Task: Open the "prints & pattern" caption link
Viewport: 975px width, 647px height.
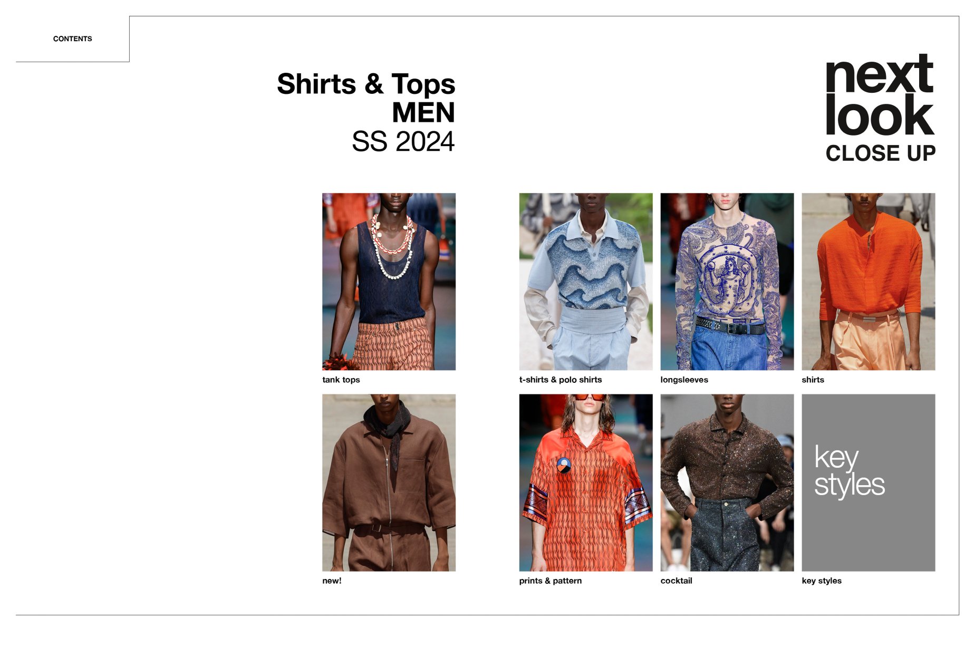Action: coord(550,581)
